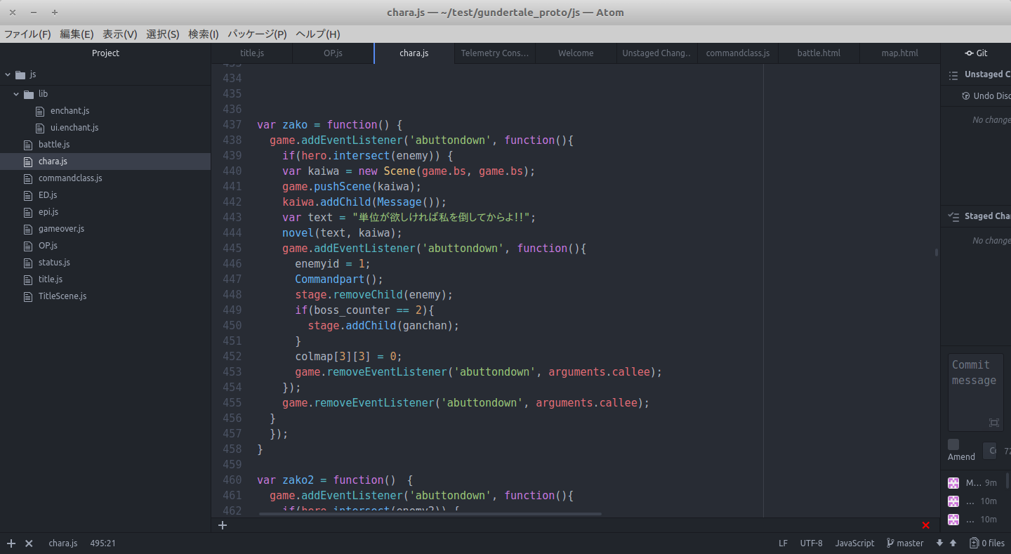Screen dimensions: 1011x554
Task: Open the UTF-8 encoding selector
Action: click(811, 543)
